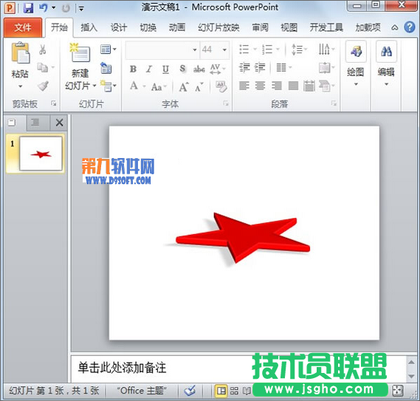Viewport: 420px width, 401px height.
Task: Open the 审阅 (Review) tab
Action: pos(260,27)
